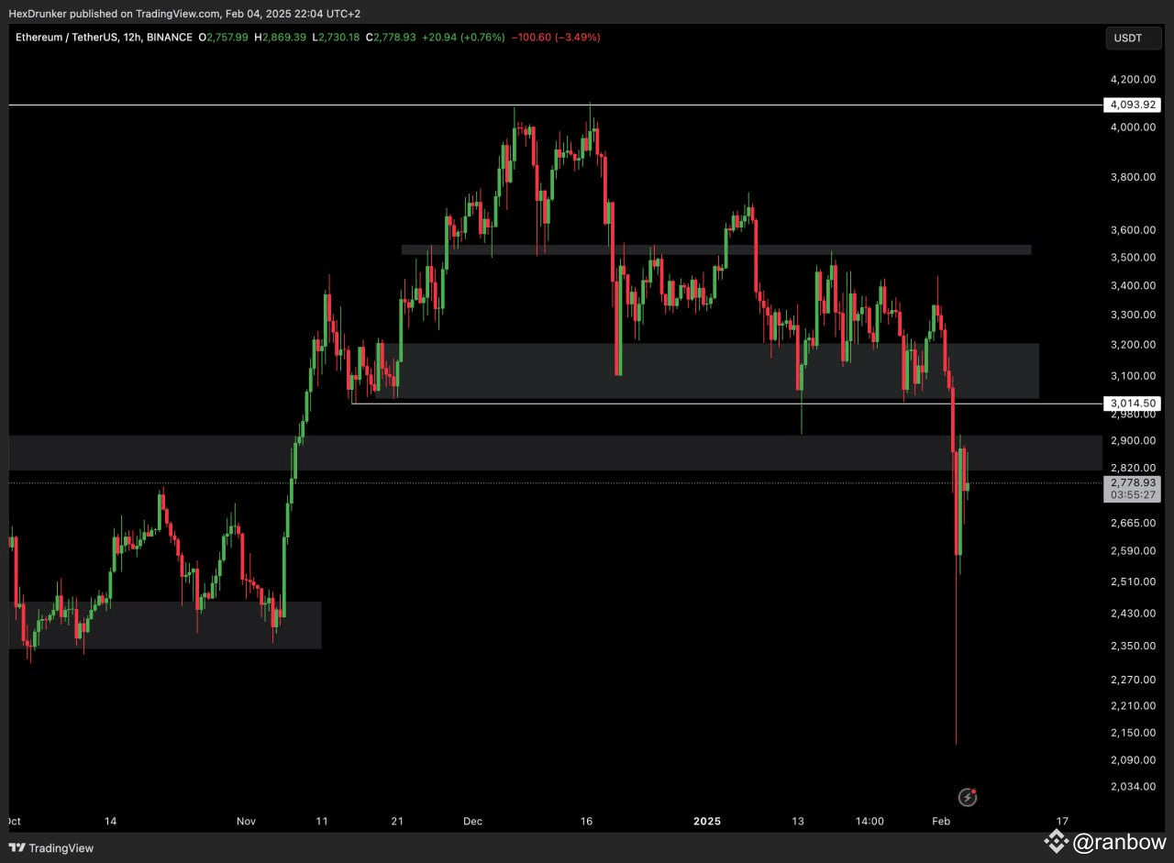Click the low value 2,730.18
Viewport: 1174px width, 863px height.
pyautogui.click(x=341, y=38)
